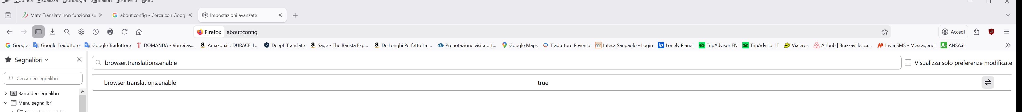This screenshot has width=1022, height=112.
Task: Click the toolbar search magnifier icon
Action: (67, 32)
